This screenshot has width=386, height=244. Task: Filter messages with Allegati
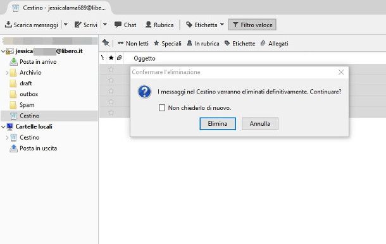[275, 44]
